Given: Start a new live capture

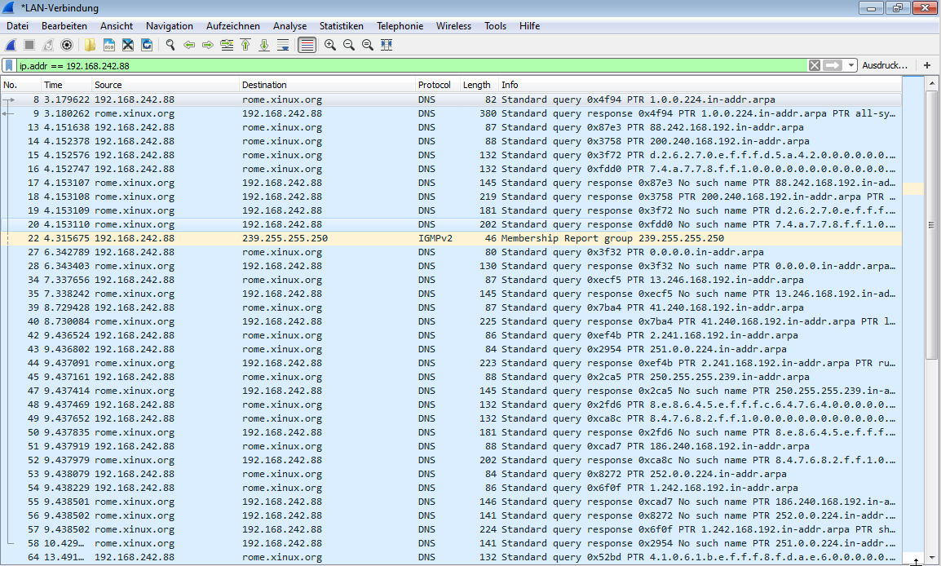Looking at the screenshot, I should click(11, 45).
